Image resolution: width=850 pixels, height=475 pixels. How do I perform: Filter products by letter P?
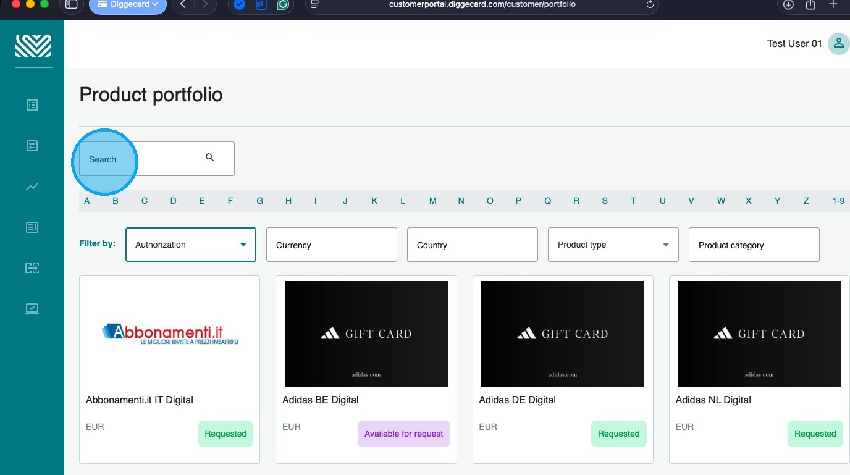tap(518, 201)
